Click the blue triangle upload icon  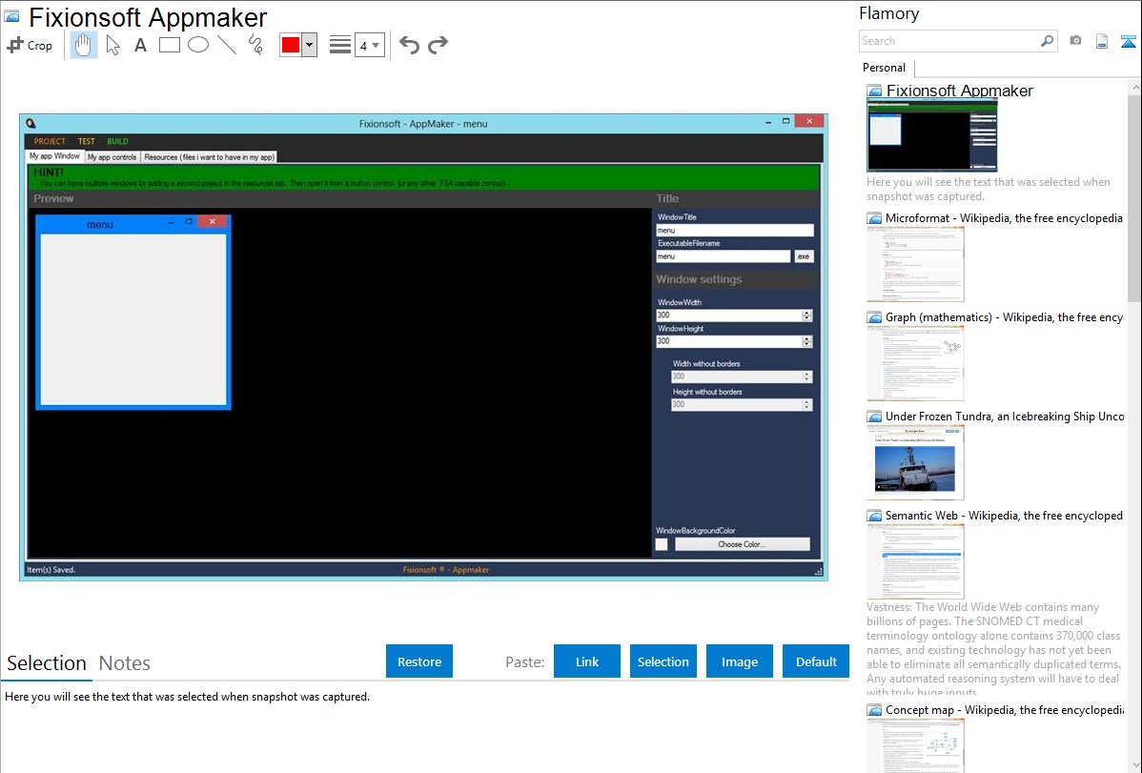pos(1128,41)
